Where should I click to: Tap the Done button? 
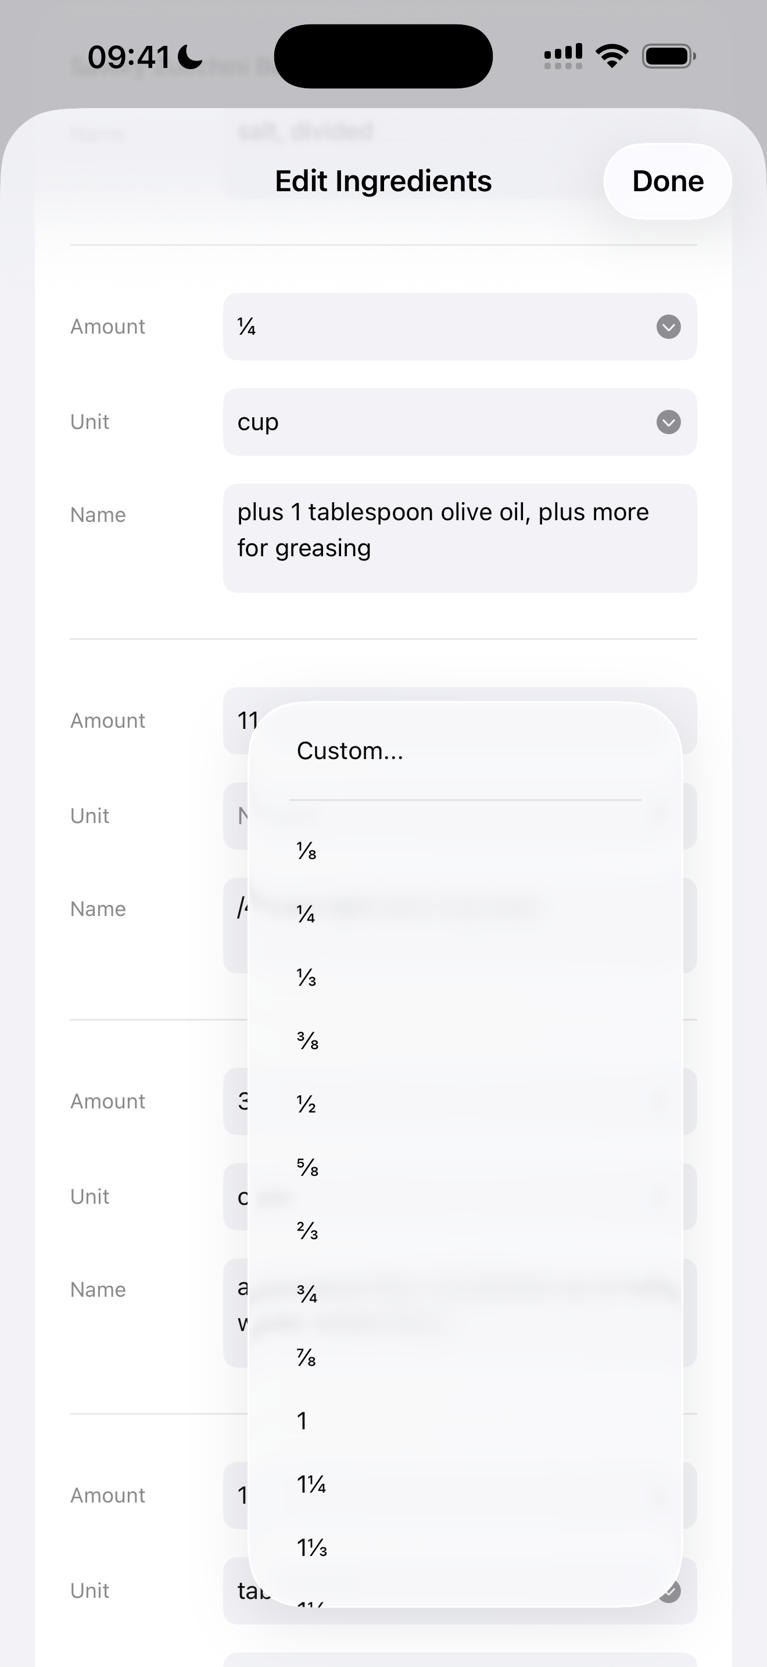666,181
